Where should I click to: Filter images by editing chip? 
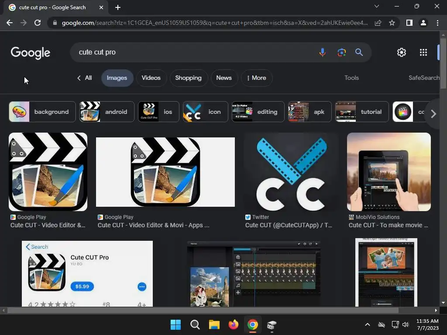pos(258,112)
